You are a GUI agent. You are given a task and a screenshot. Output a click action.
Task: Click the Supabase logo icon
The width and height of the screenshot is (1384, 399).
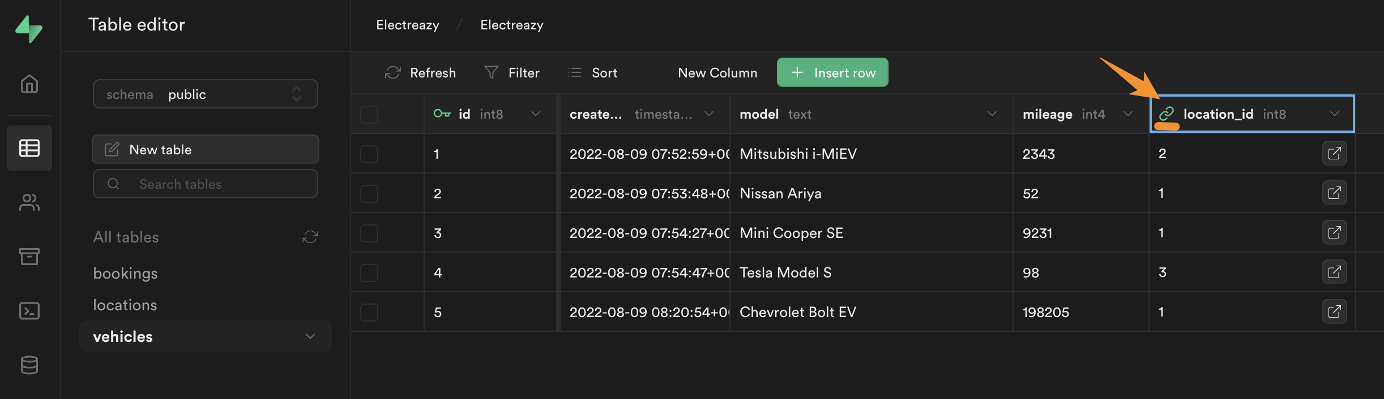coord(29,29)
